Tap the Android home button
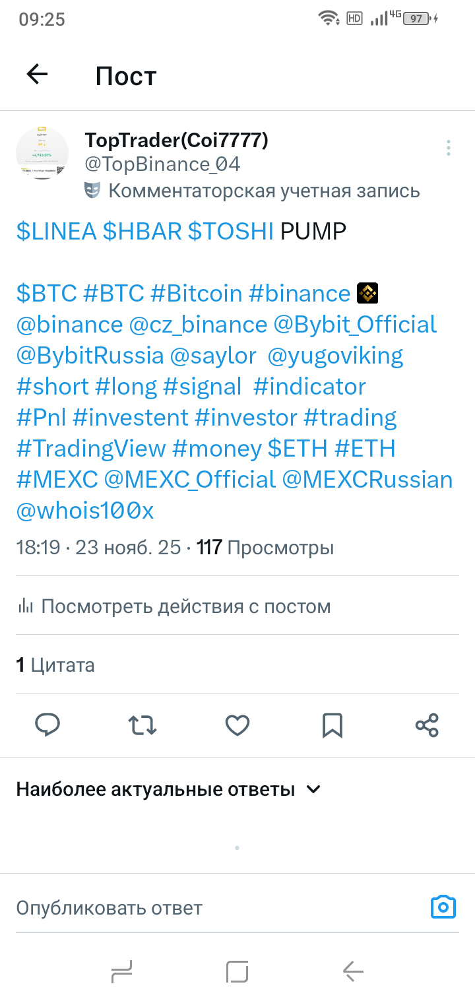Viewport: 475px width, 1003px height. (x=237, y=971)
